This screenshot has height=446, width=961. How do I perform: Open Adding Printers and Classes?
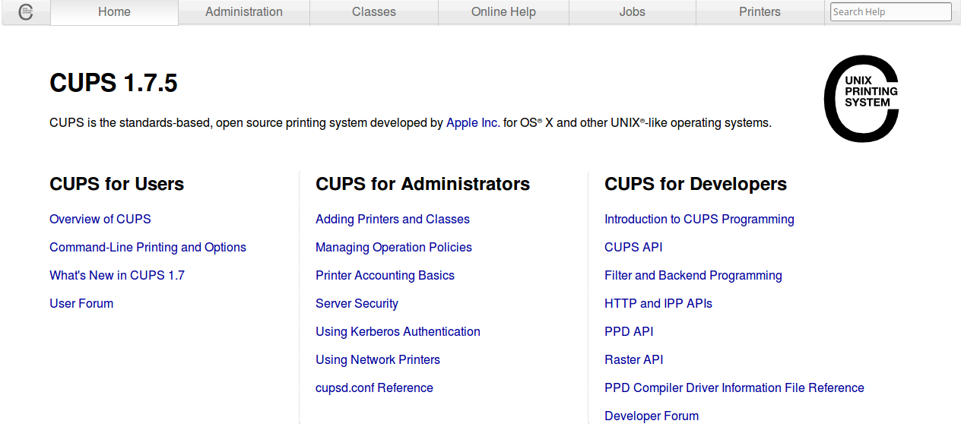392,219
